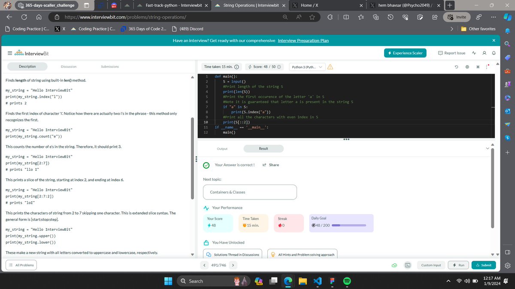Select the Result tab

point(264,149)
